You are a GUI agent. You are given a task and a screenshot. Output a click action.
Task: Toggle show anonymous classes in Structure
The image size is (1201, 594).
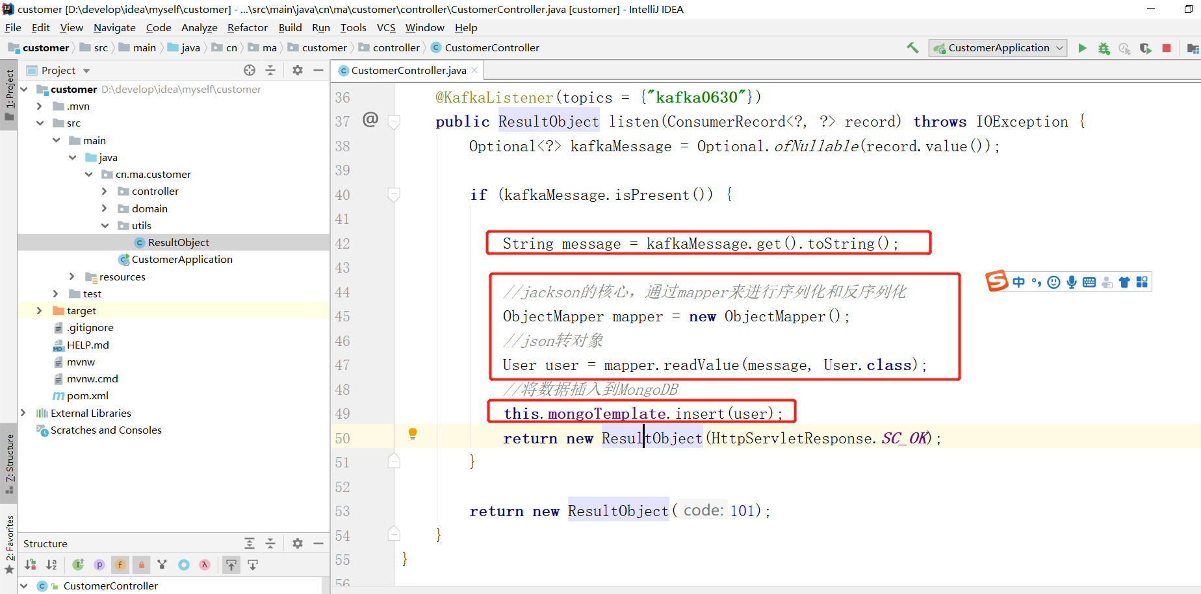[162, 565]
